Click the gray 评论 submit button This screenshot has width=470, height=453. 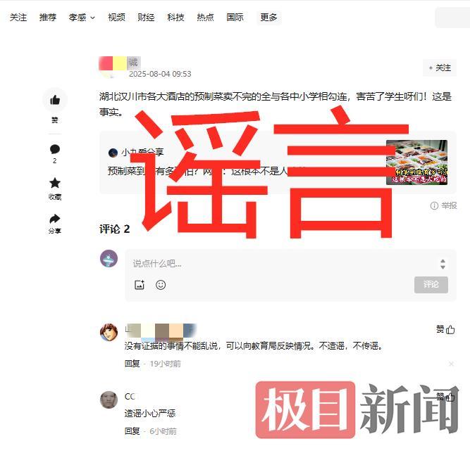pos(431,285)
